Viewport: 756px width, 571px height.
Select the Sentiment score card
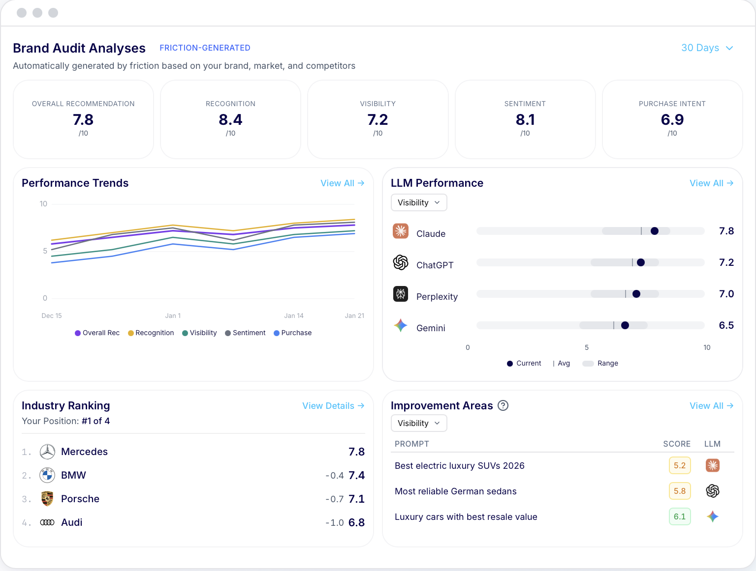(x=525, y=119)
